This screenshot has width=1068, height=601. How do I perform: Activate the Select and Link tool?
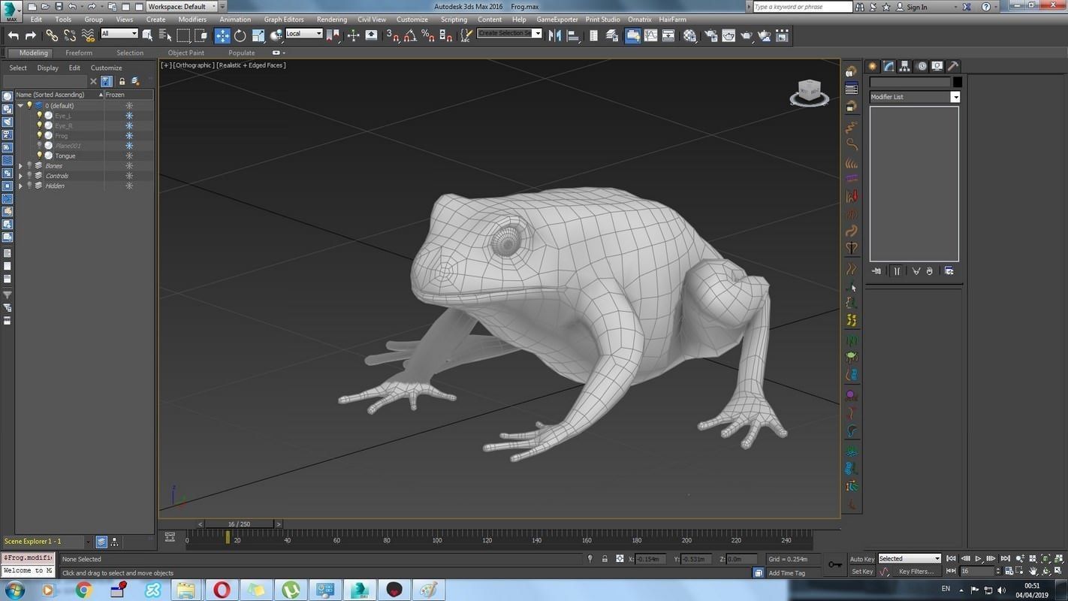click(x=52, y=35)
